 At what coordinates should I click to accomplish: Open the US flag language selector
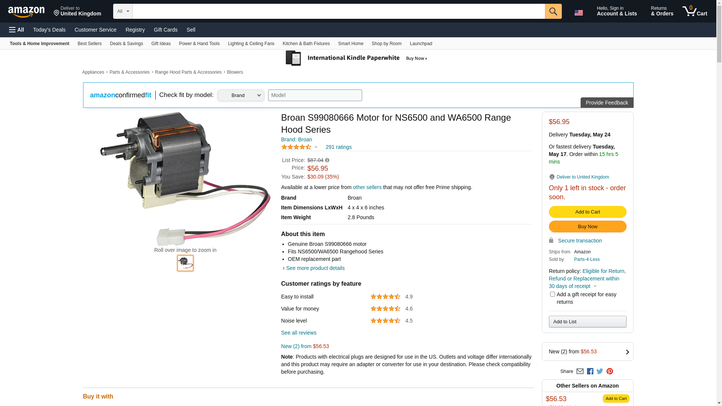pos(579,12)
